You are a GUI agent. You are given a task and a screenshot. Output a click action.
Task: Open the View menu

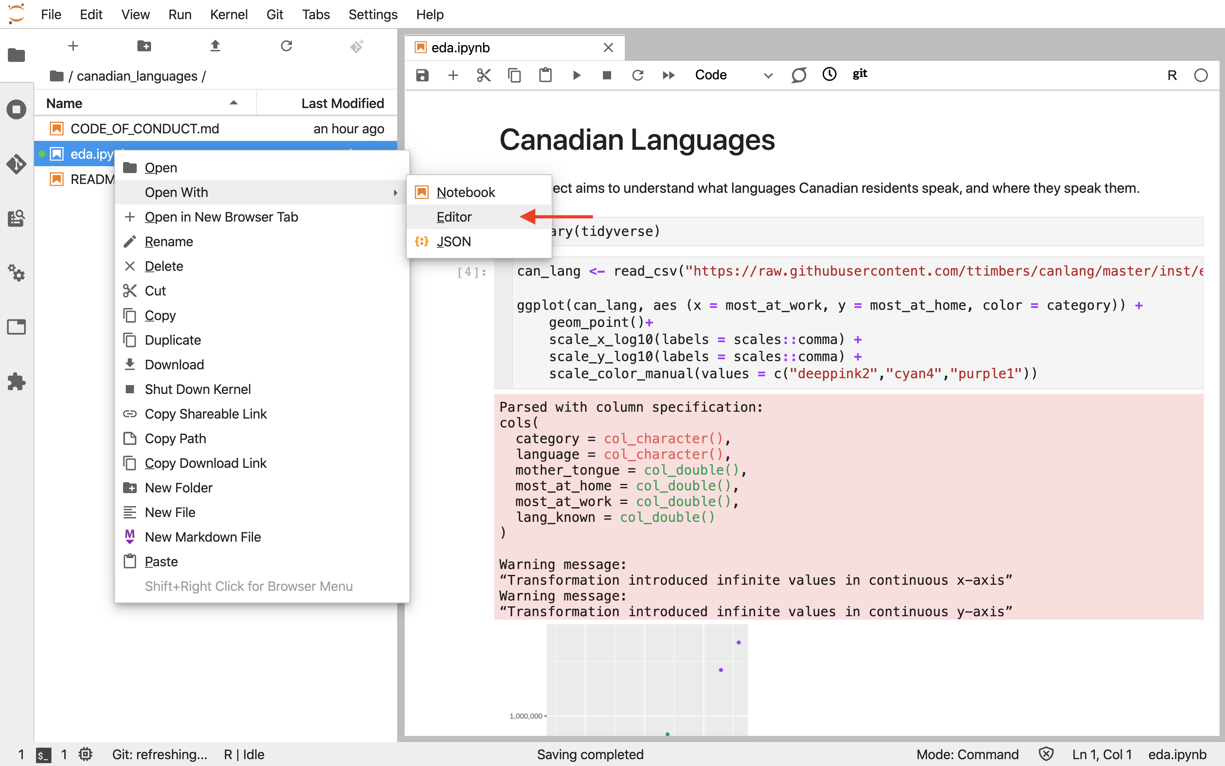click(135, 14)
